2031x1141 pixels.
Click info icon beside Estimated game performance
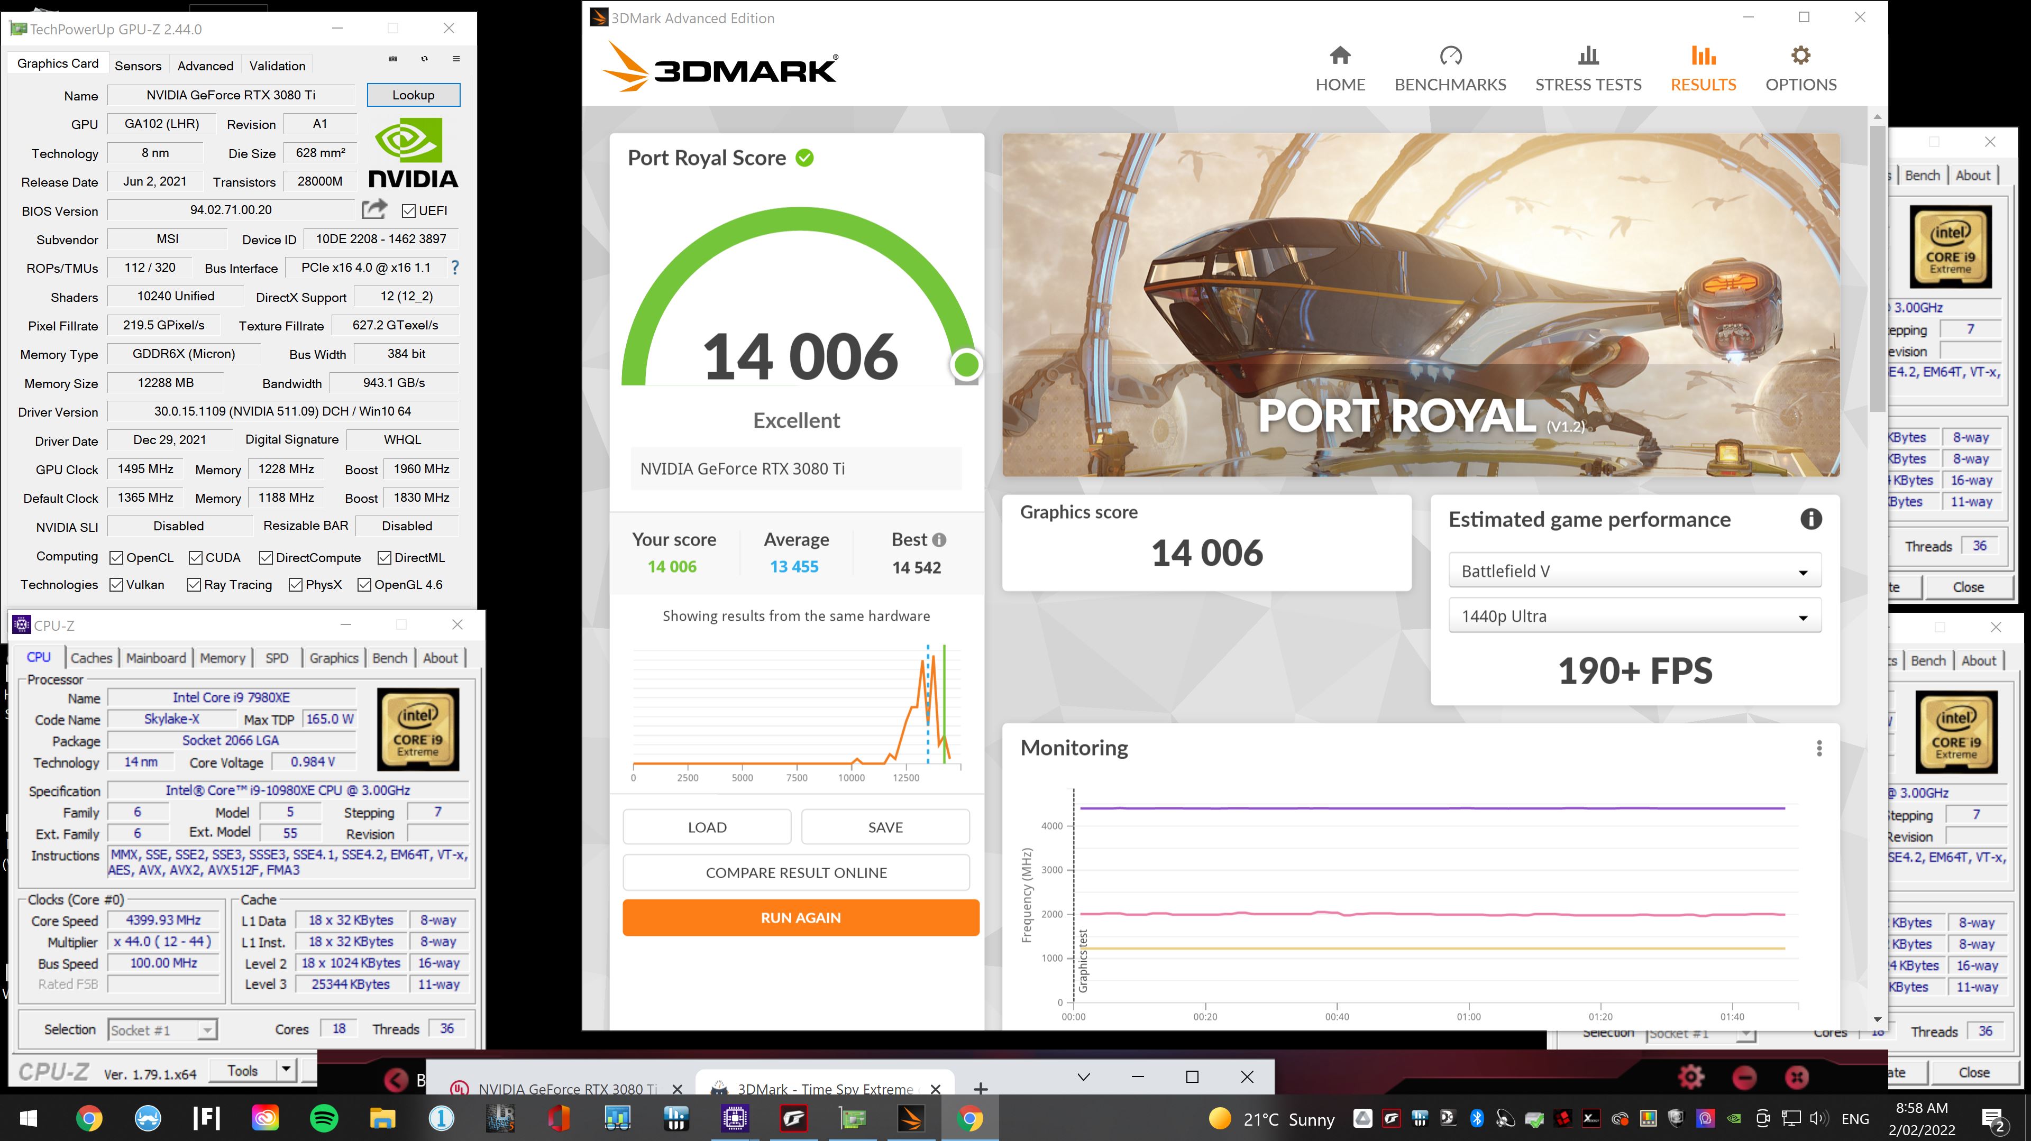[x=1811, y=519]
